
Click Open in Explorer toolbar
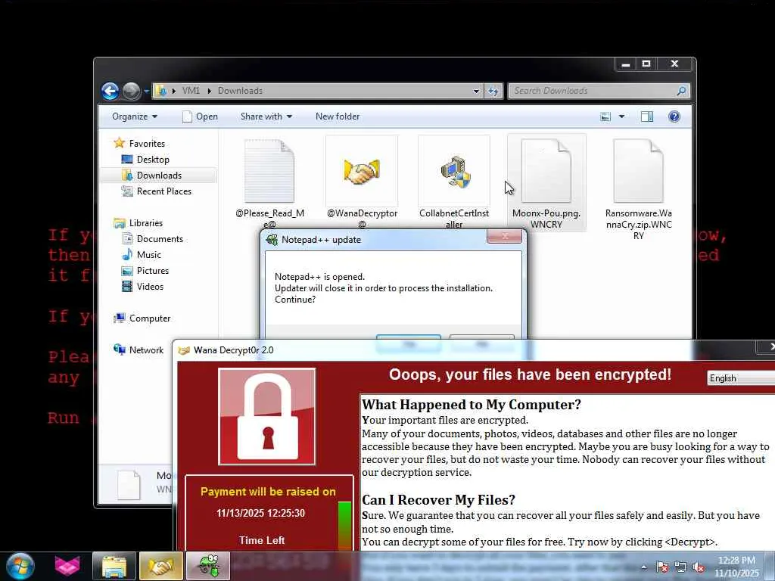[200, 117]
